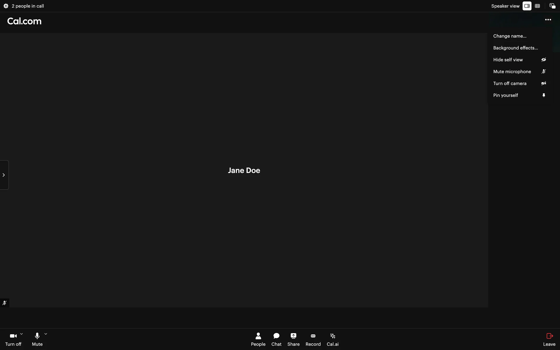560x350 pixels.
Task: Open the settings gear icon
Action: (x=6, y=6)
